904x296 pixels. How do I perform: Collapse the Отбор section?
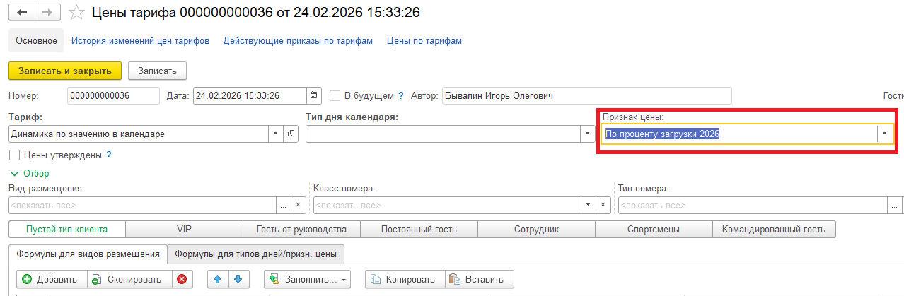(x=29, y=173)
